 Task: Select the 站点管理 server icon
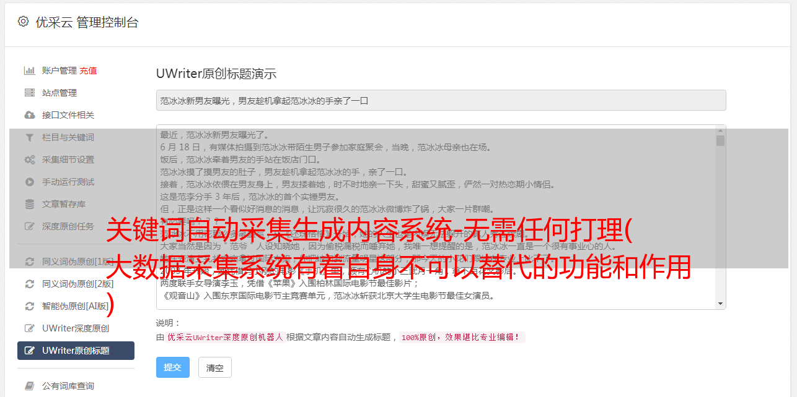click(x=29, y=93)
